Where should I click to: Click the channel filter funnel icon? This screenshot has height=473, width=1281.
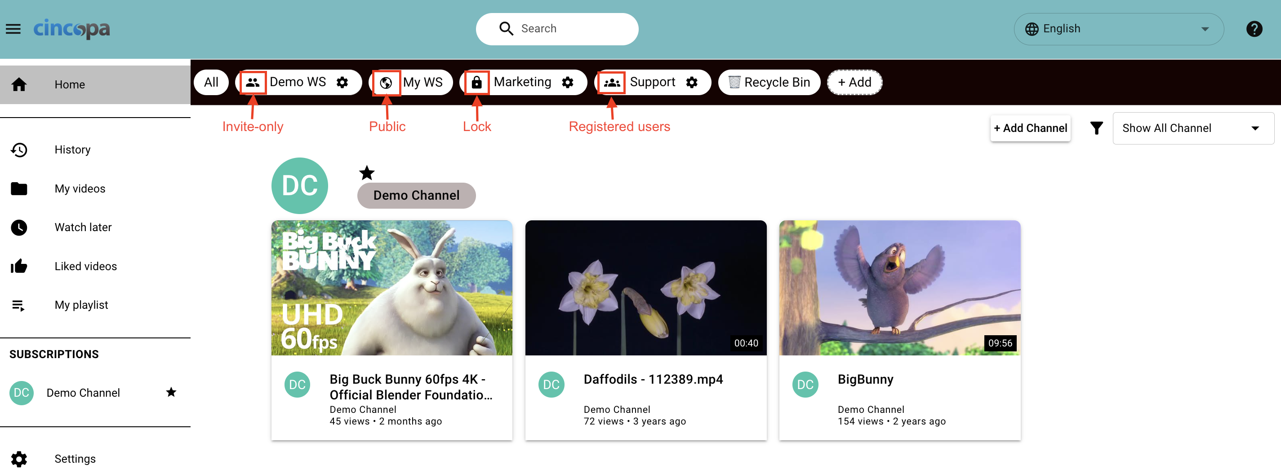pos(1096,128)
